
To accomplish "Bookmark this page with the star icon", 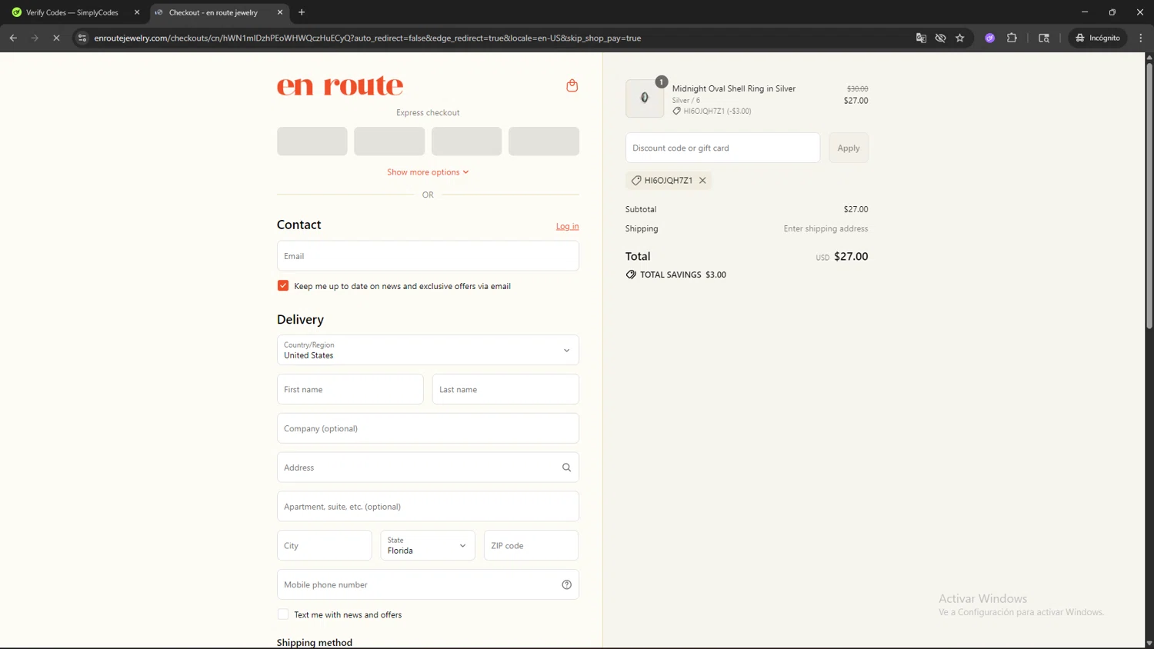I will pos(960,38).
